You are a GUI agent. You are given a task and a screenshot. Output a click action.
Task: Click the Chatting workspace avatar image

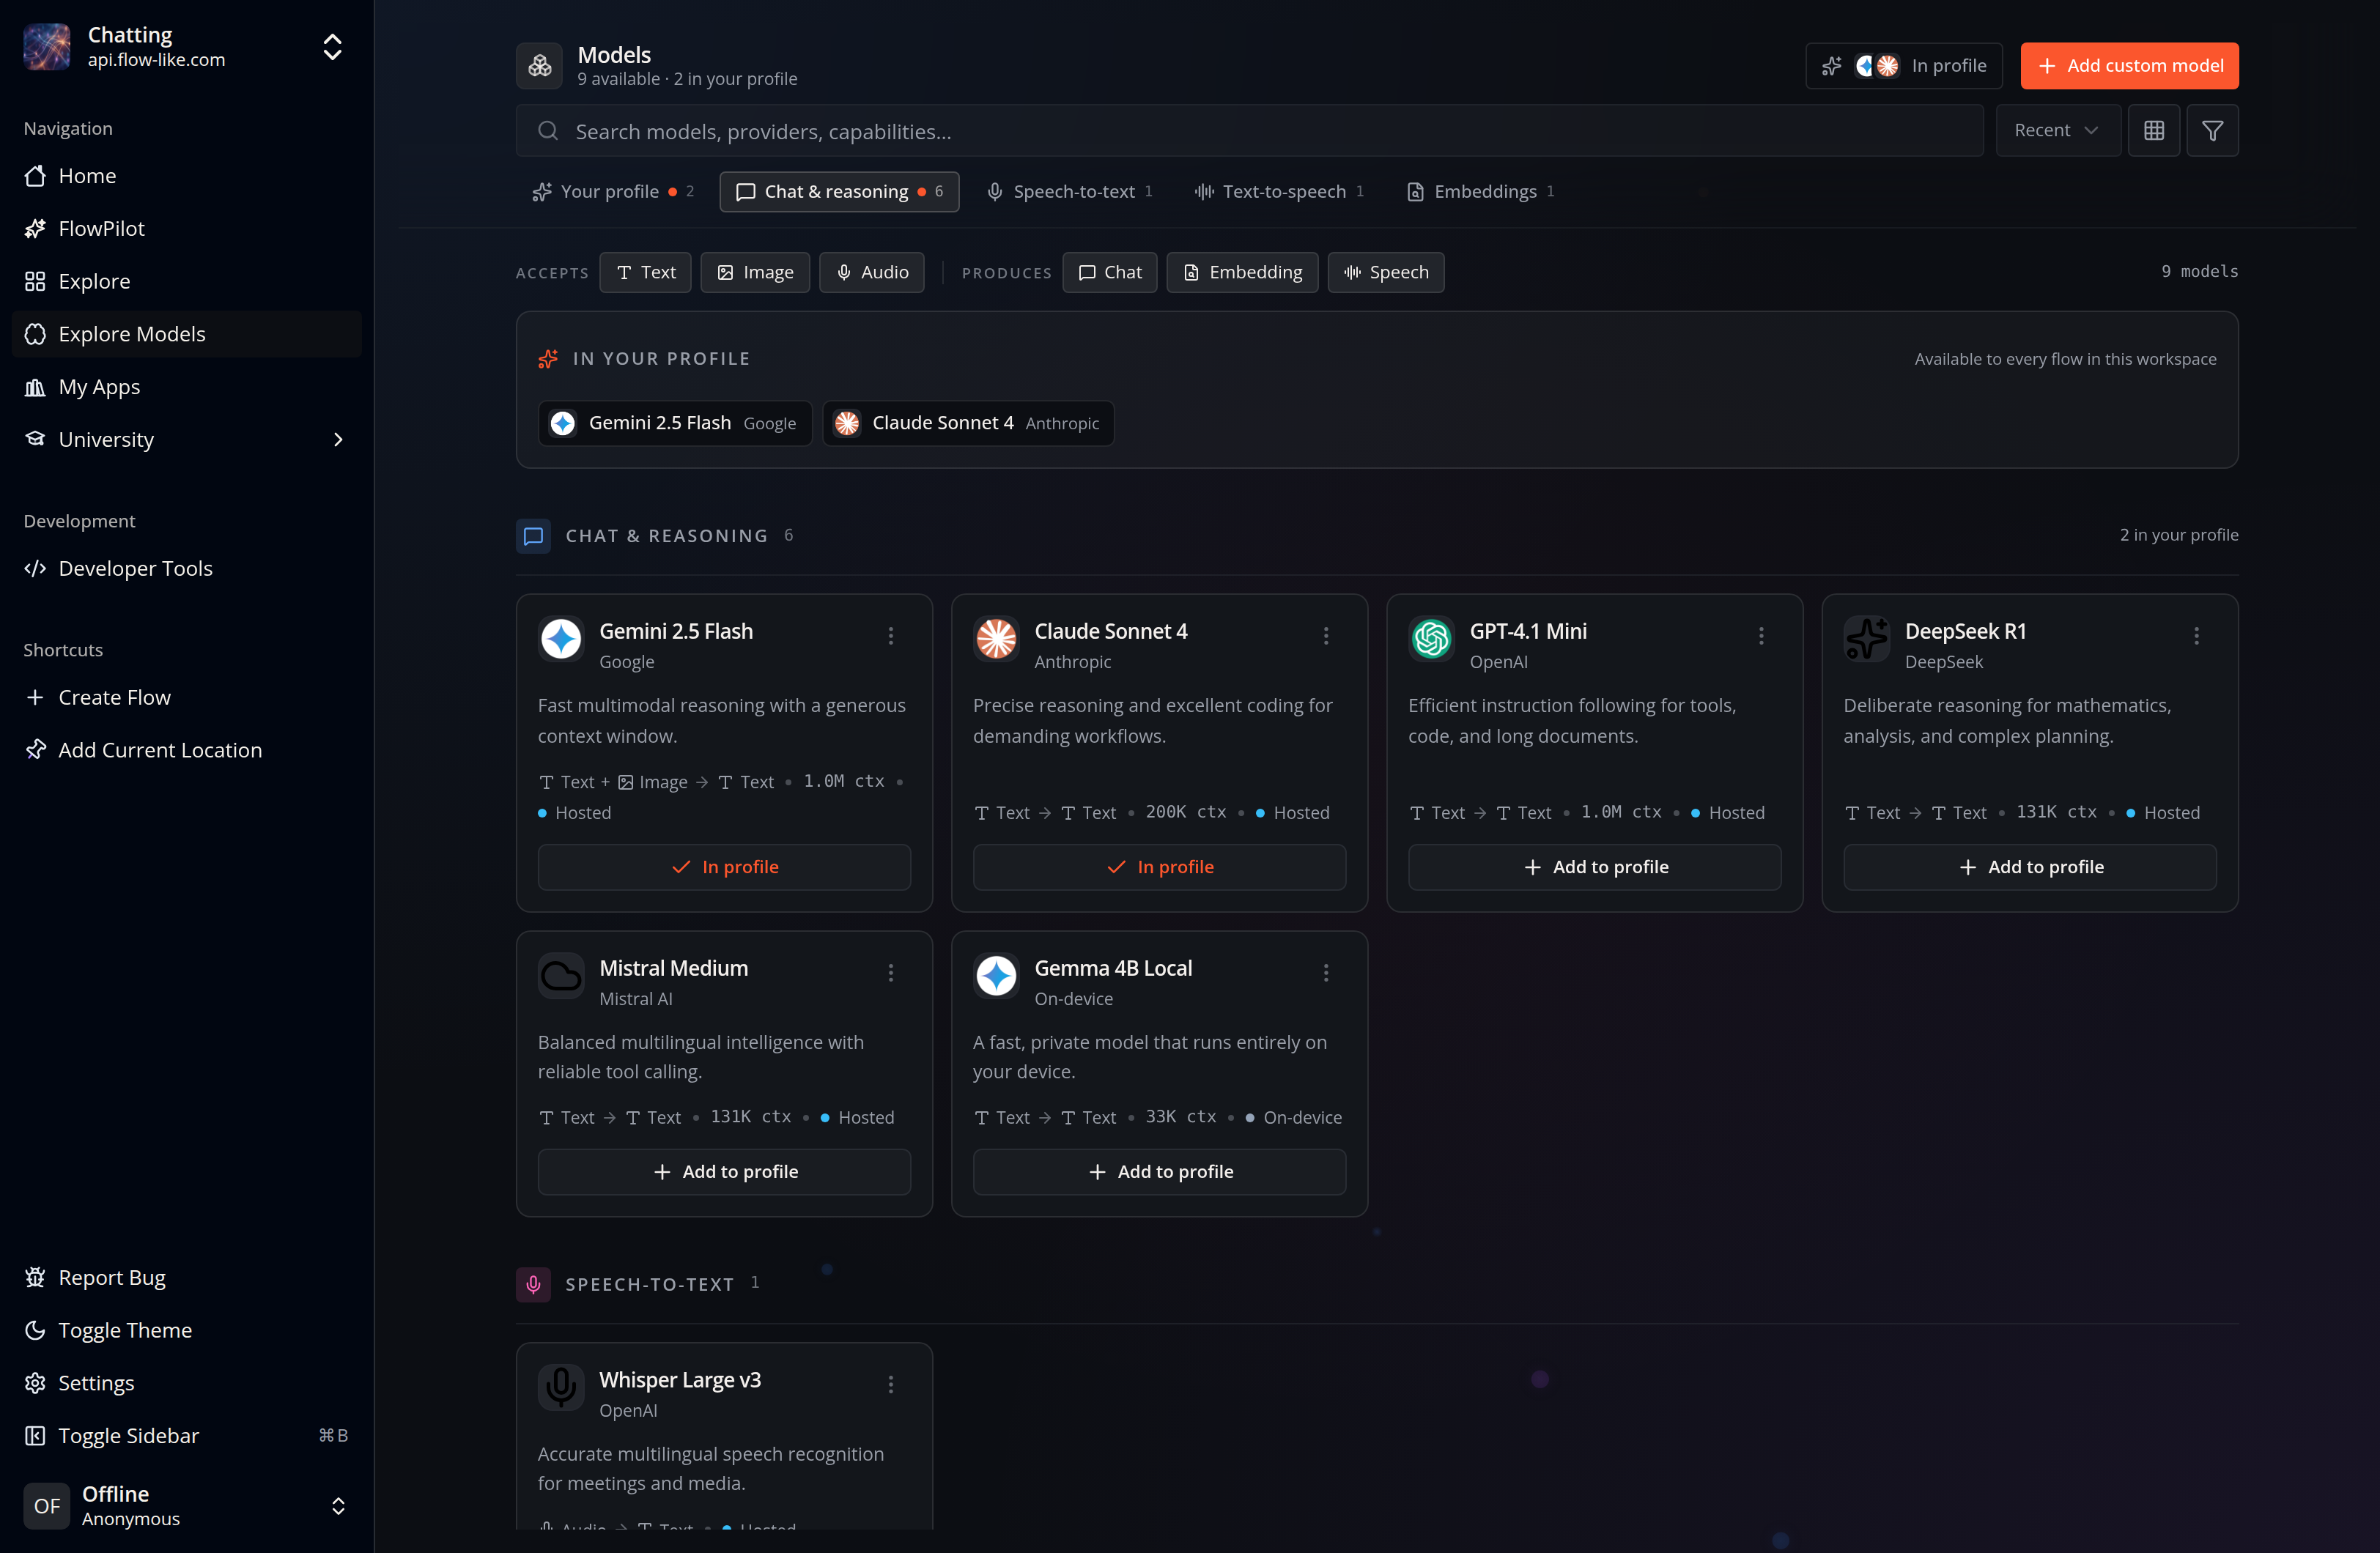[47, 47]
